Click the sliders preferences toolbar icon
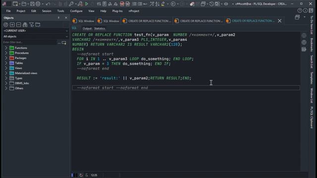Screen dimensions: 317x178 (x=99, y=4)
